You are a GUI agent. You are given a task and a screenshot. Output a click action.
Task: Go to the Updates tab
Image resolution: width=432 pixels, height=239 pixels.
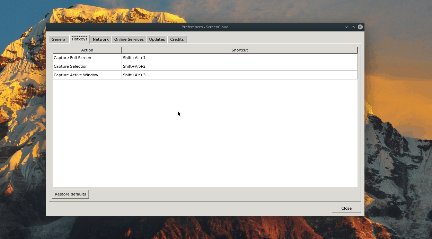157,39
